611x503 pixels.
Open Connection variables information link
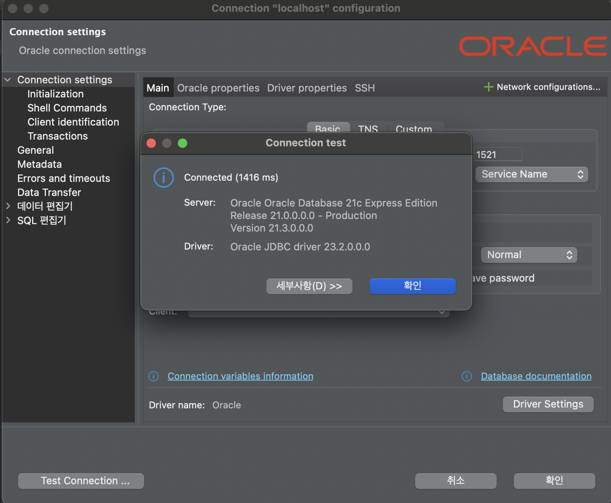click(240, 376)
